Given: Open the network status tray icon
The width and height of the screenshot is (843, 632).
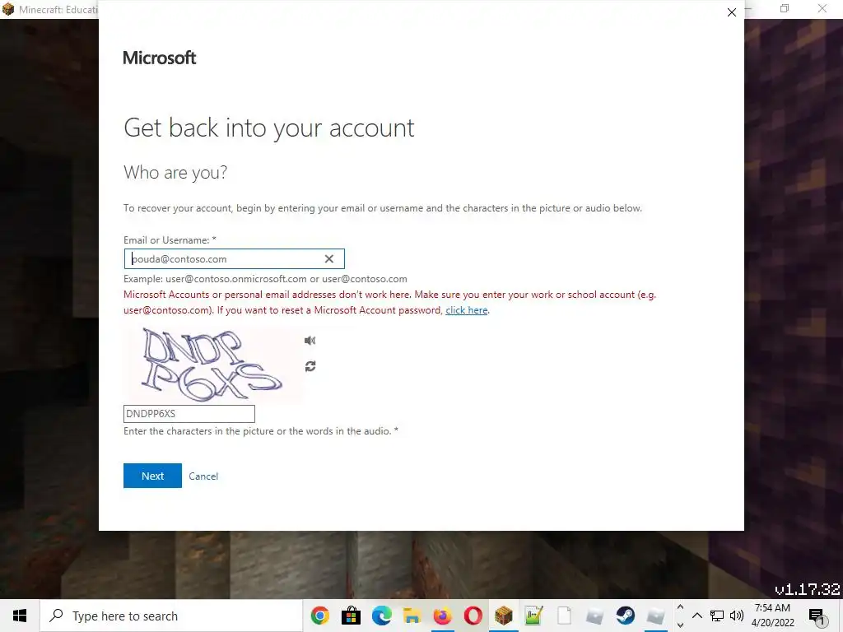Looking at the screenshot, I should [x=717, y=616].
